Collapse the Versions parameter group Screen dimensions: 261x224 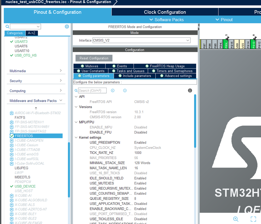[x=76, y=107]
